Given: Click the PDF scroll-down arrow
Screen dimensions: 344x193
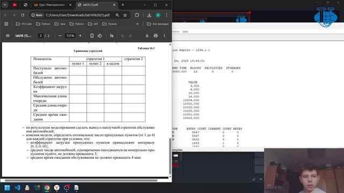Looking at the screenshot, I should click(x=170, y=176).
